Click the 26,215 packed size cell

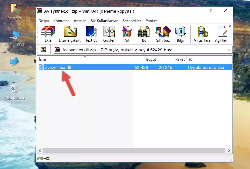(x=165, y=68)
